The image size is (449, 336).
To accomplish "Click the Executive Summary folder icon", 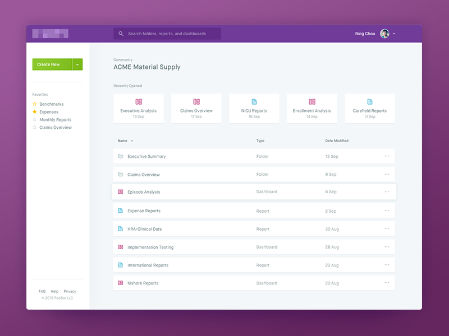I will 120,156.
